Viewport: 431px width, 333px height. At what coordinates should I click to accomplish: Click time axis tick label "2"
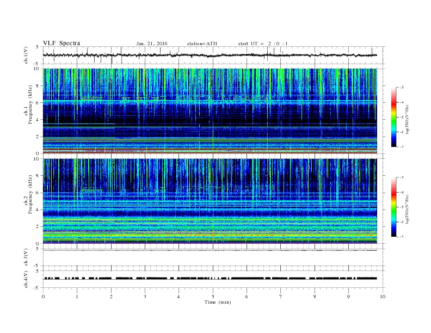111,297
